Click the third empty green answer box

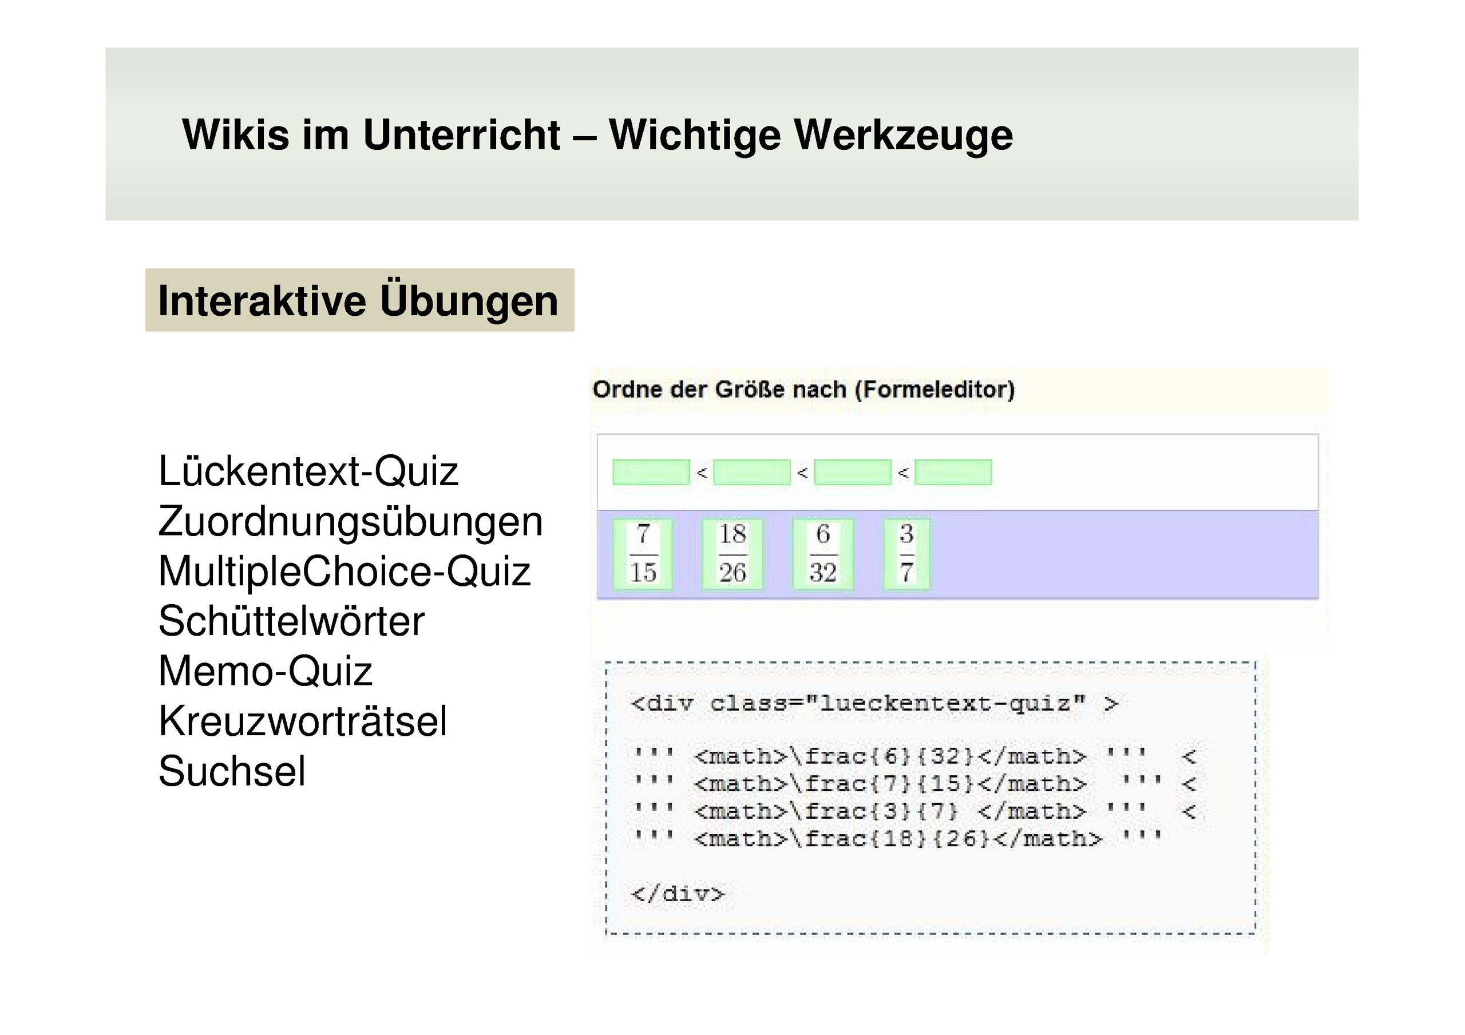pos(853,472)
